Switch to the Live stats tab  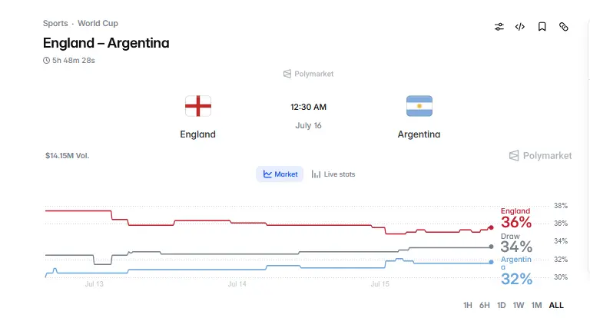(x=333, y=174)
